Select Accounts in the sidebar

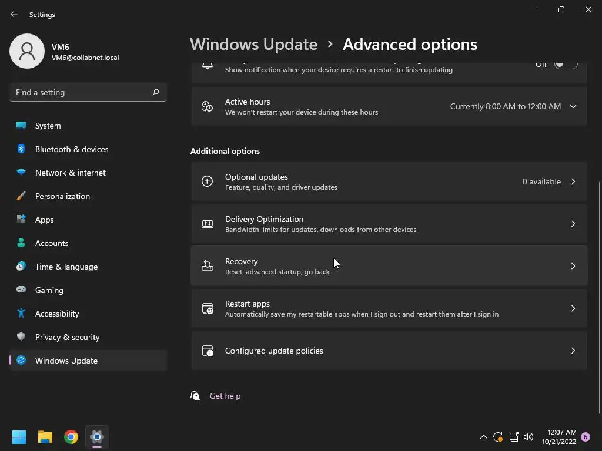88,243
